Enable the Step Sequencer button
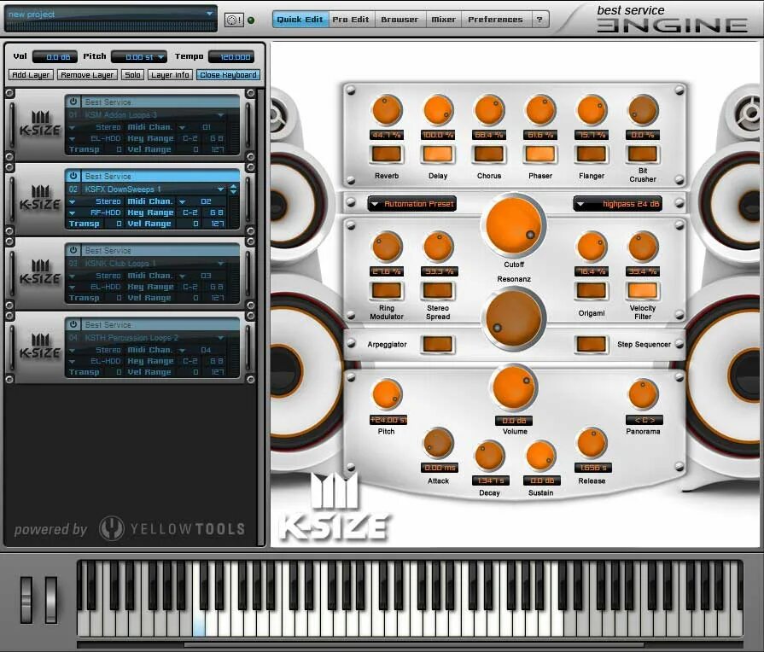Image resolution: width=764 pixels, height=652 pixels. tap(592, 345)
